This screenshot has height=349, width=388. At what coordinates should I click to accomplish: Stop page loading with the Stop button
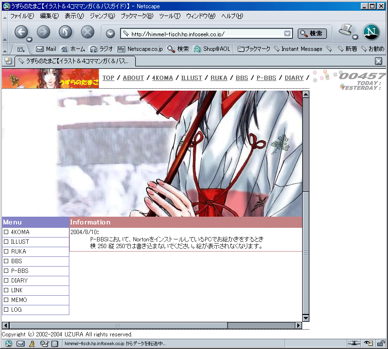point(88,32)
